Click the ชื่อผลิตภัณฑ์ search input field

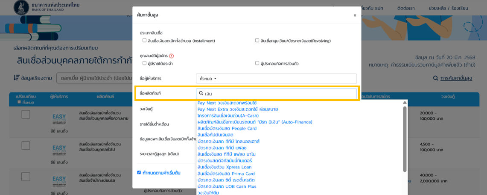[x=277, y=94]
